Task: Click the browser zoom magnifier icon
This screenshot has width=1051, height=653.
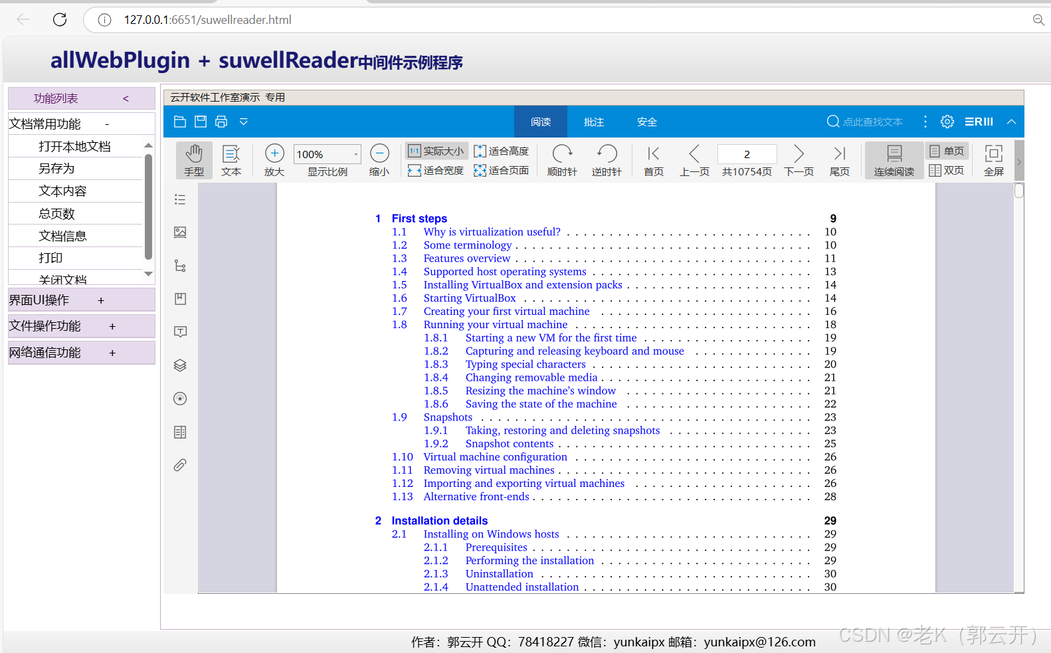Action: coord(1039,20)
